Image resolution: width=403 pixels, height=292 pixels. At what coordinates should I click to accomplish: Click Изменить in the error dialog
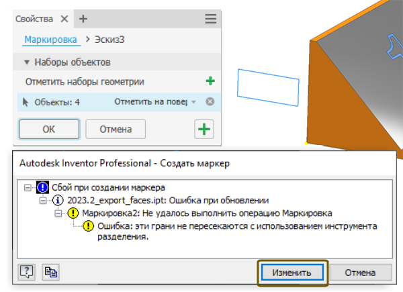pos(292,273)
